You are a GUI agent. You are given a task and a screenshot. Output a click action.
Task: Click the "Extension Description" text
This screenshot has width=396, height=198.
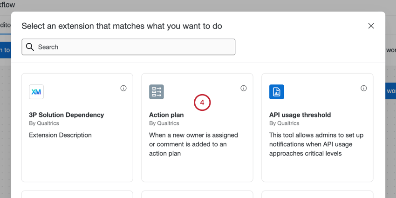pos(60,135)
